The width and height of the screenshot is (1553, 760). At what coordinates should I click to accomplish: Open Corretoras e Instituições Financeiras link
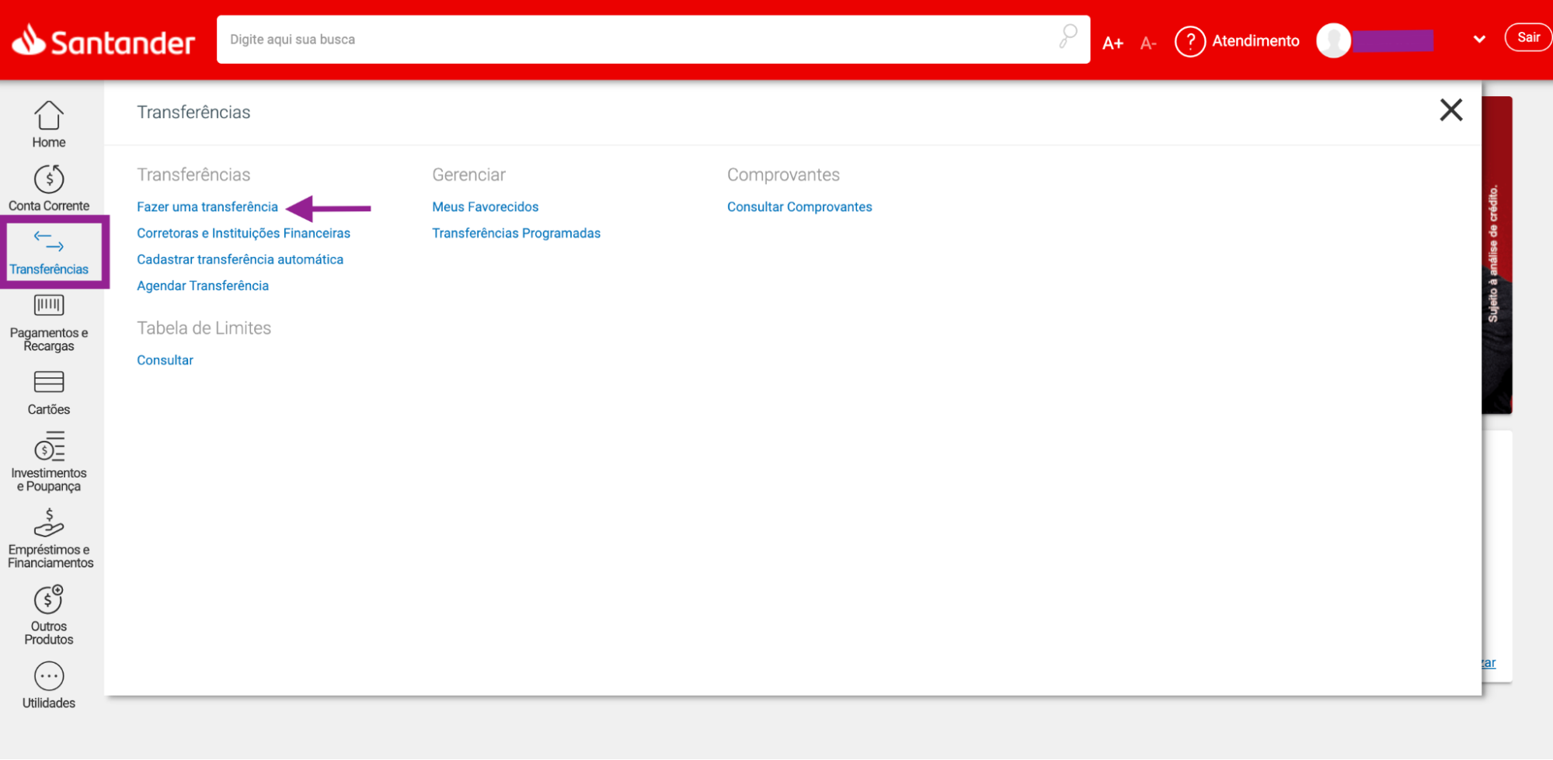coord(243,233)
